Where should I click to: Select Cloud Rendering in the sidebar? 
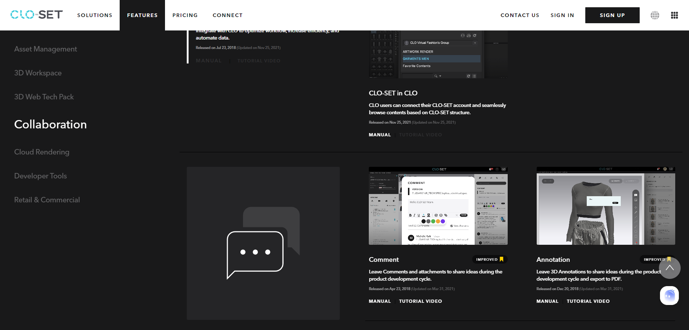tap(42, 152)
